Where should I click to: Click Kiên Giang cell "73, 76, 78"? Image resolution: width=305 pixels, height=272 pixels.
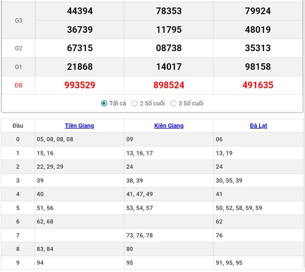[140, 235]
